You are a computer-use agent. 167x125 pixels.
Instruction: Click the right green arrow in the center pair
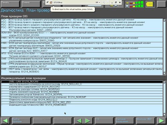88,121
